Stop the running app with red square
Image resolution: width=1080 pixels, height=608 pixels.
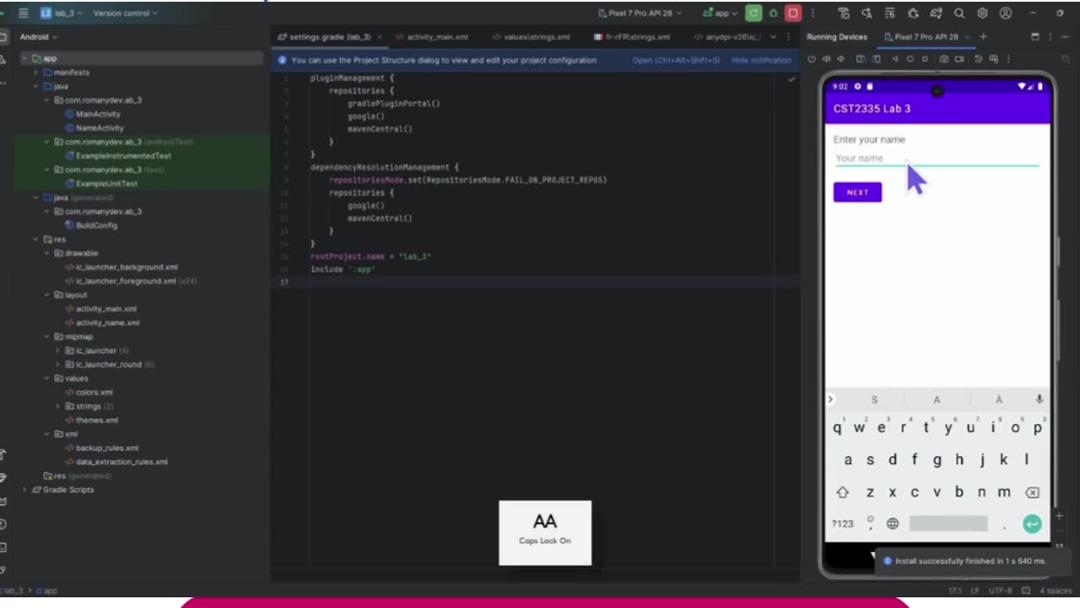point(793,14)
